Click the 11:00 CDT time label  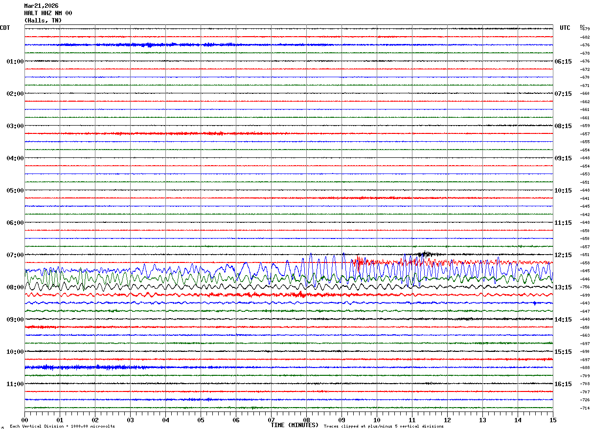click(x=15, y=384)
